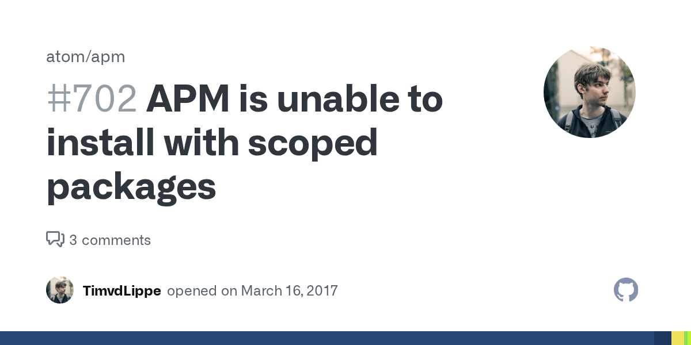Viewport: 691px width, 345px height.
Task: Click the #702 issue number
Action: tap(92, 99)
